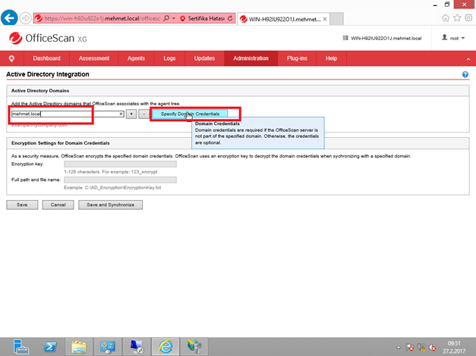The width and height of the screenshot is (476, 356).
Task: Collapse the menu bar with up chevron
Action: (x=468, y=59)
